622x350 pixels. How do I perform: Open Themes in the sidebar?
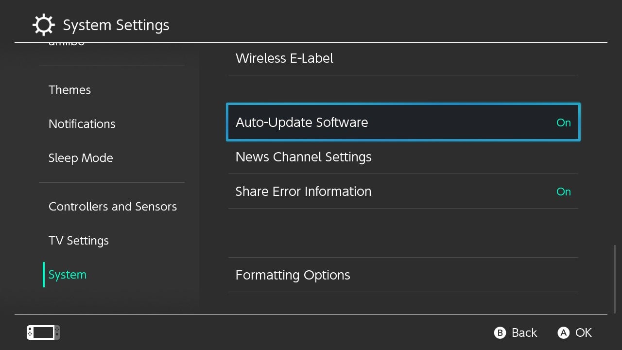click(x=69, y=90)
